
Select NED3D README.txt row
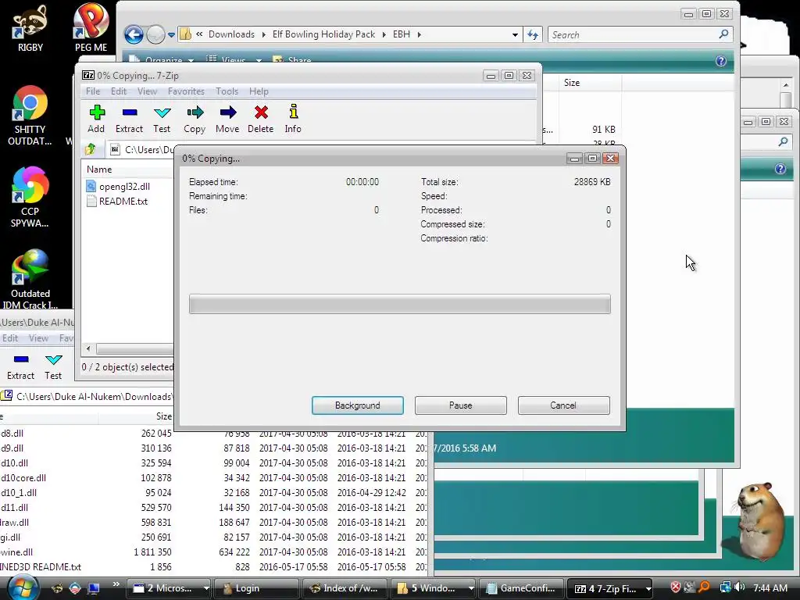click(x=213, y=567)
